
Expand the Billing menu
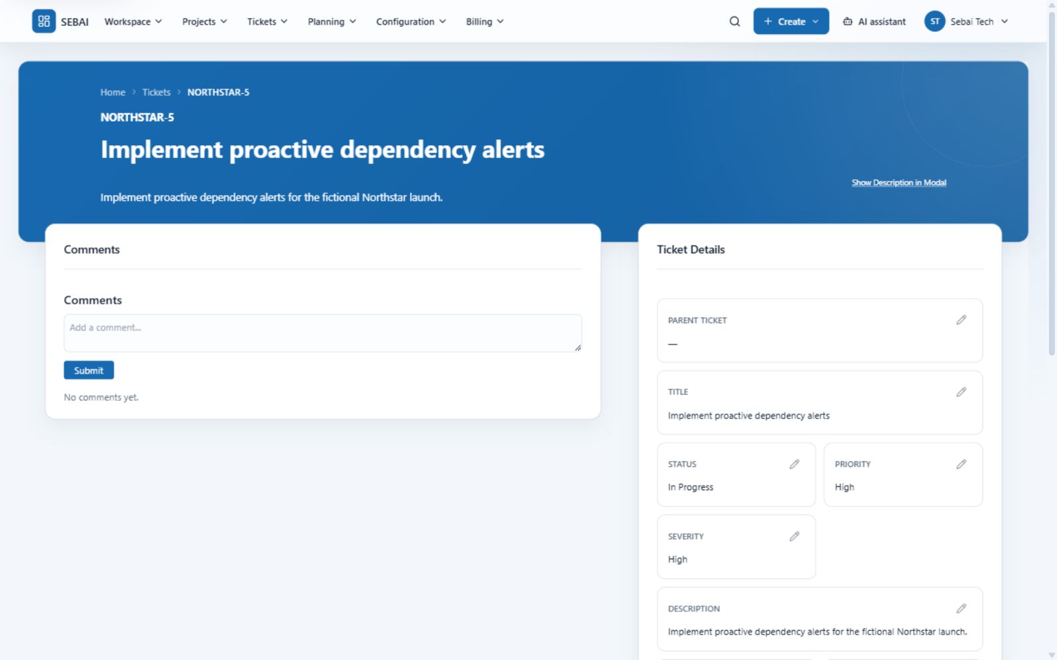(x=485, y=21)
